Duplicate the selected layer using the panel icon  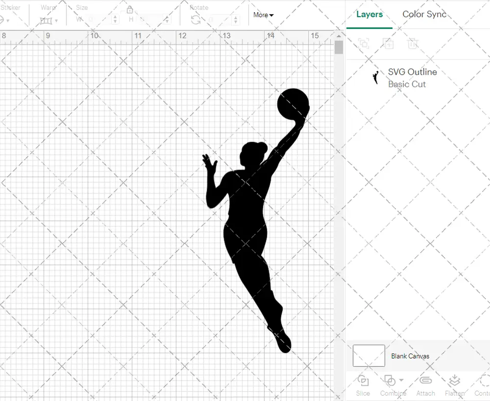389,44
